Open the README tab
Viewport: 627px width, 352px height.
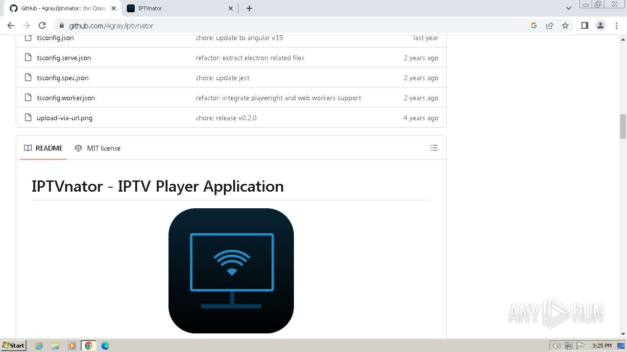[x=43, y=148]
